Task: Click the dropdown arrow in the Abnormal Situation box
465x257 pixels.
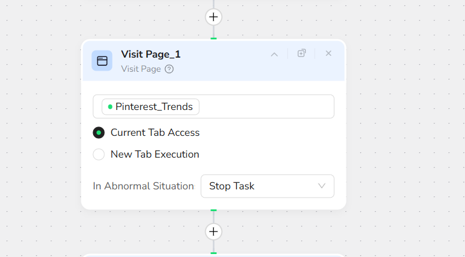Action: [322, 186]
